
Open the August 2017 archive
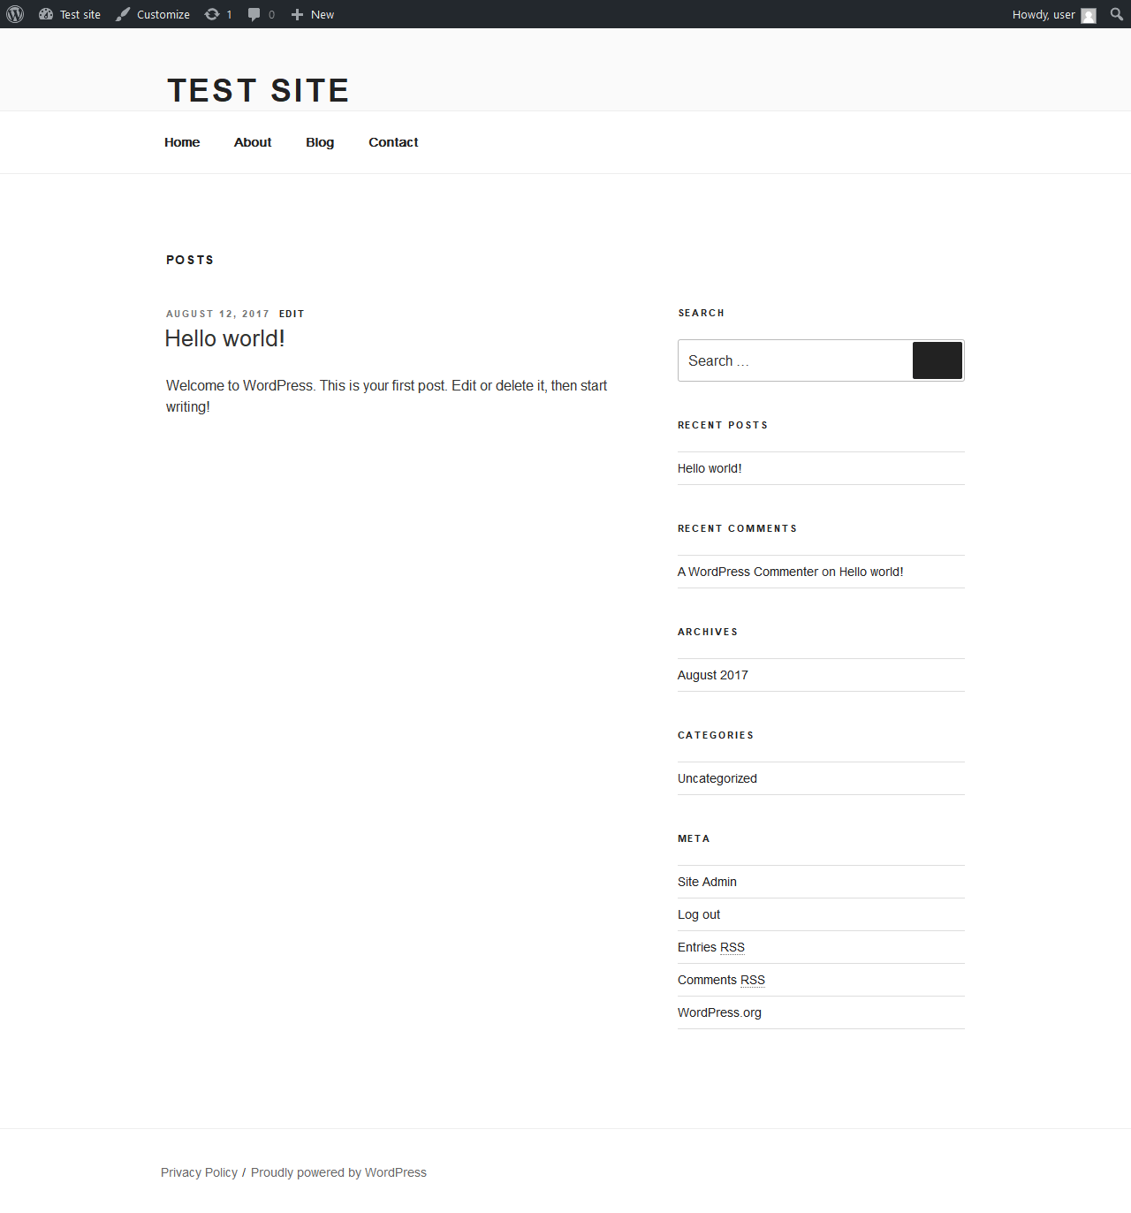point(713,675)
